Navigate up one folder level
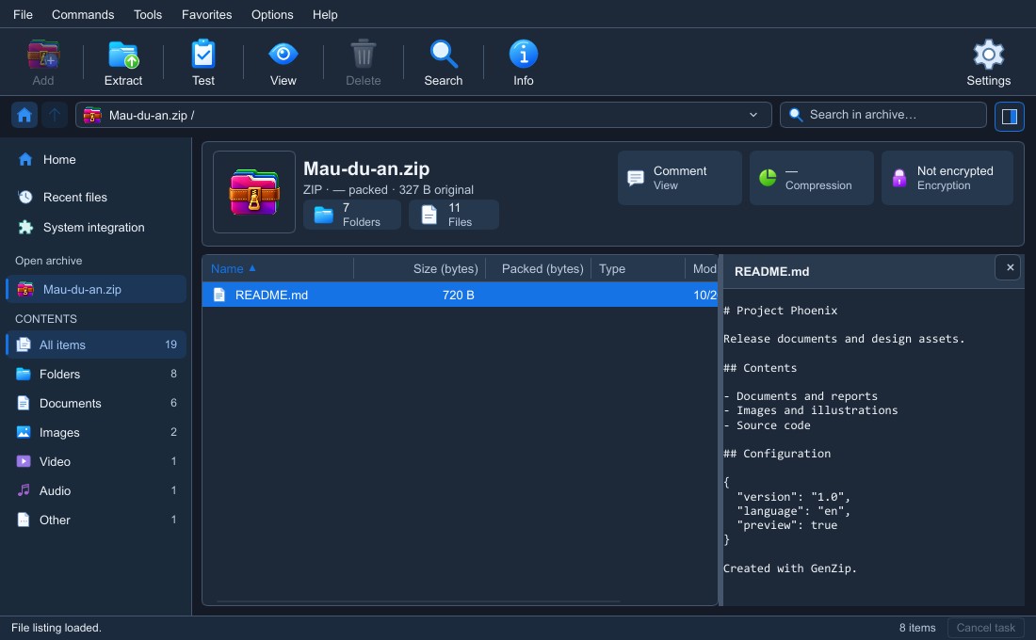The height and width of the screenshot is (640, 1036). coord(55,116)
